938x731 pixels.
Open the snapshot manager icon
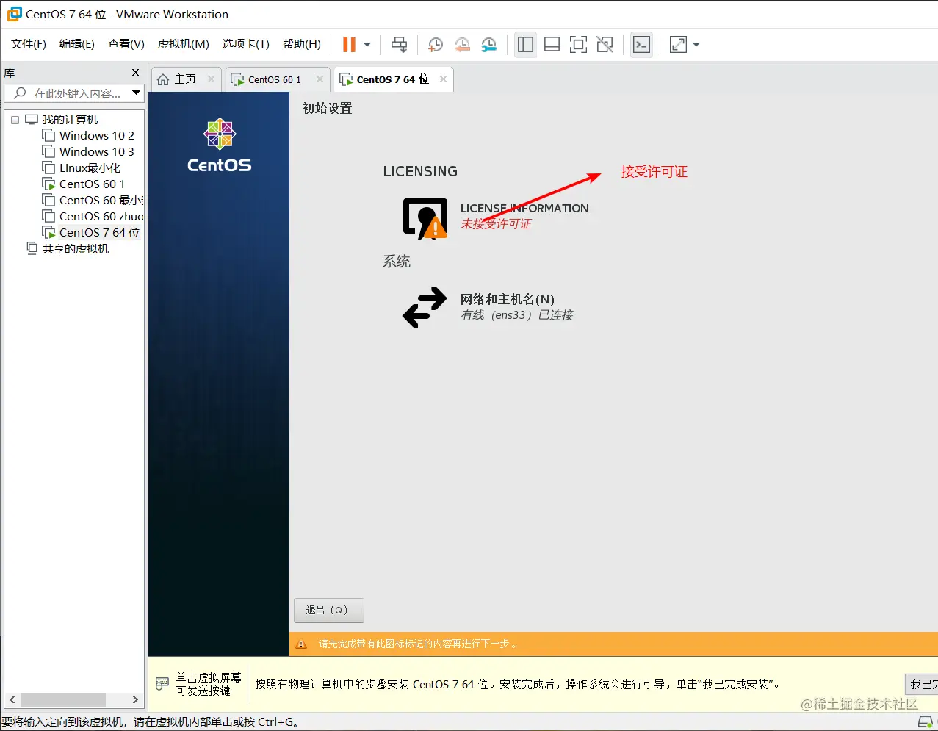489,45
